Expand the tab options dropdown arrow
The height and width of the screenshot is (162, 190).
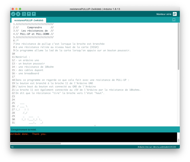174,20
